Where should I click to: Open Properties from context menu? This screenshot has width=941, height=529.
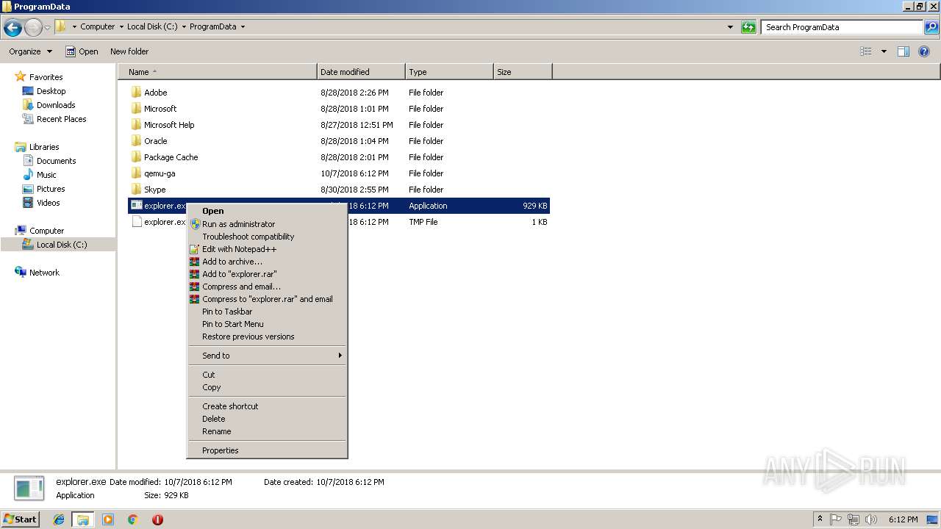point(267,450)
